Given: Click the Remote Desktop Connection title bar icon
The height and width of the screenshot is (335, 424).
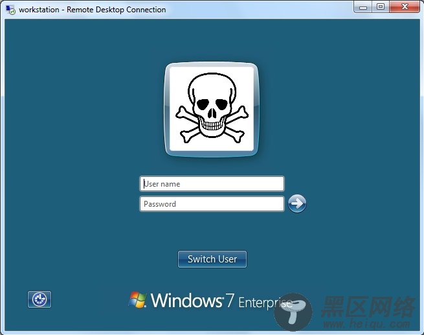Looking at the screenshot, I should [10, 10].
